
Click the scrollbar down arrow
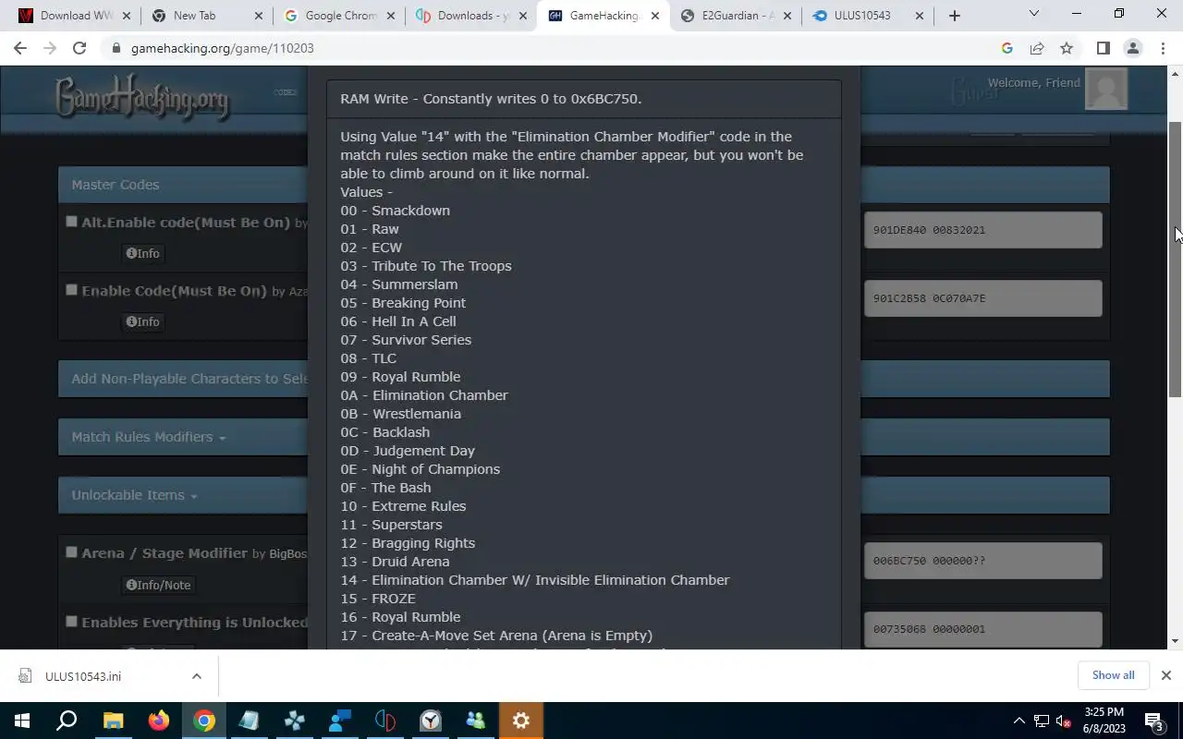click(1177, 641)
